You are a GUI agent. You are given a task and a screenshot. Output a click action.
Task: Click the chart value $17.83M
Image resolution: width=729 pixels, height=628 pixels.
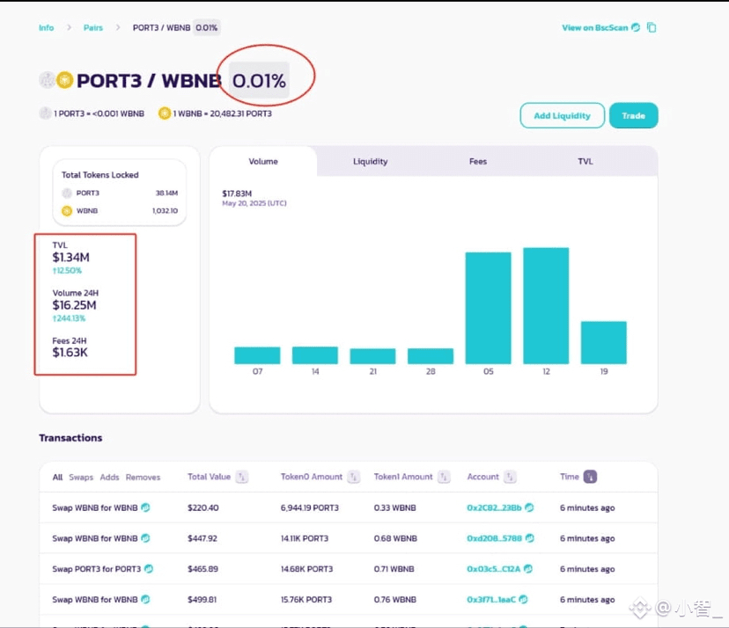pos(237,194)
